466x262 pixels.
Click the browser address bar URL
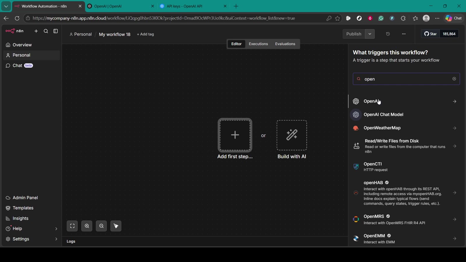164,18
